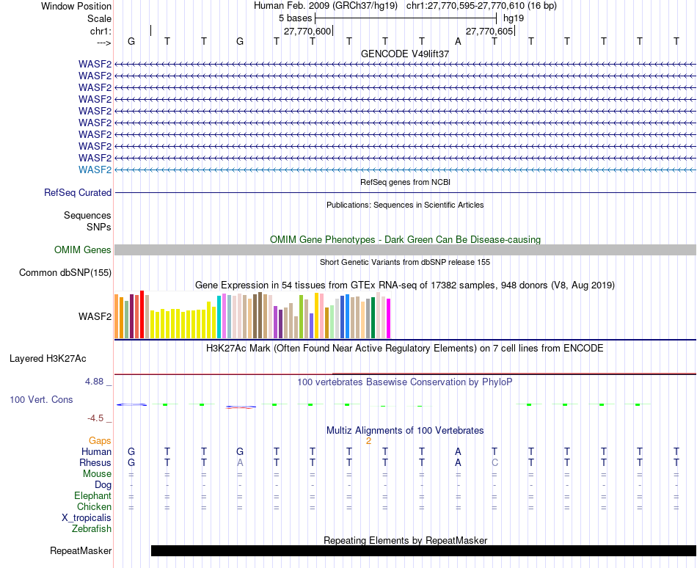
Task: Click the '-4.5' PhyloP lower scale value
Action: click(x=95, y=418)
